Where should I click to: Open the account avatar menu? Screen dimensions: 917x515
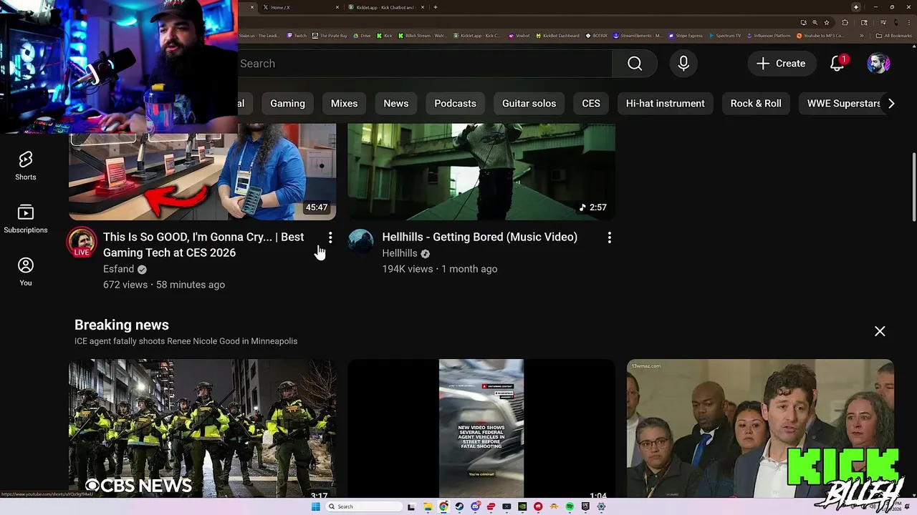[878, 64]
